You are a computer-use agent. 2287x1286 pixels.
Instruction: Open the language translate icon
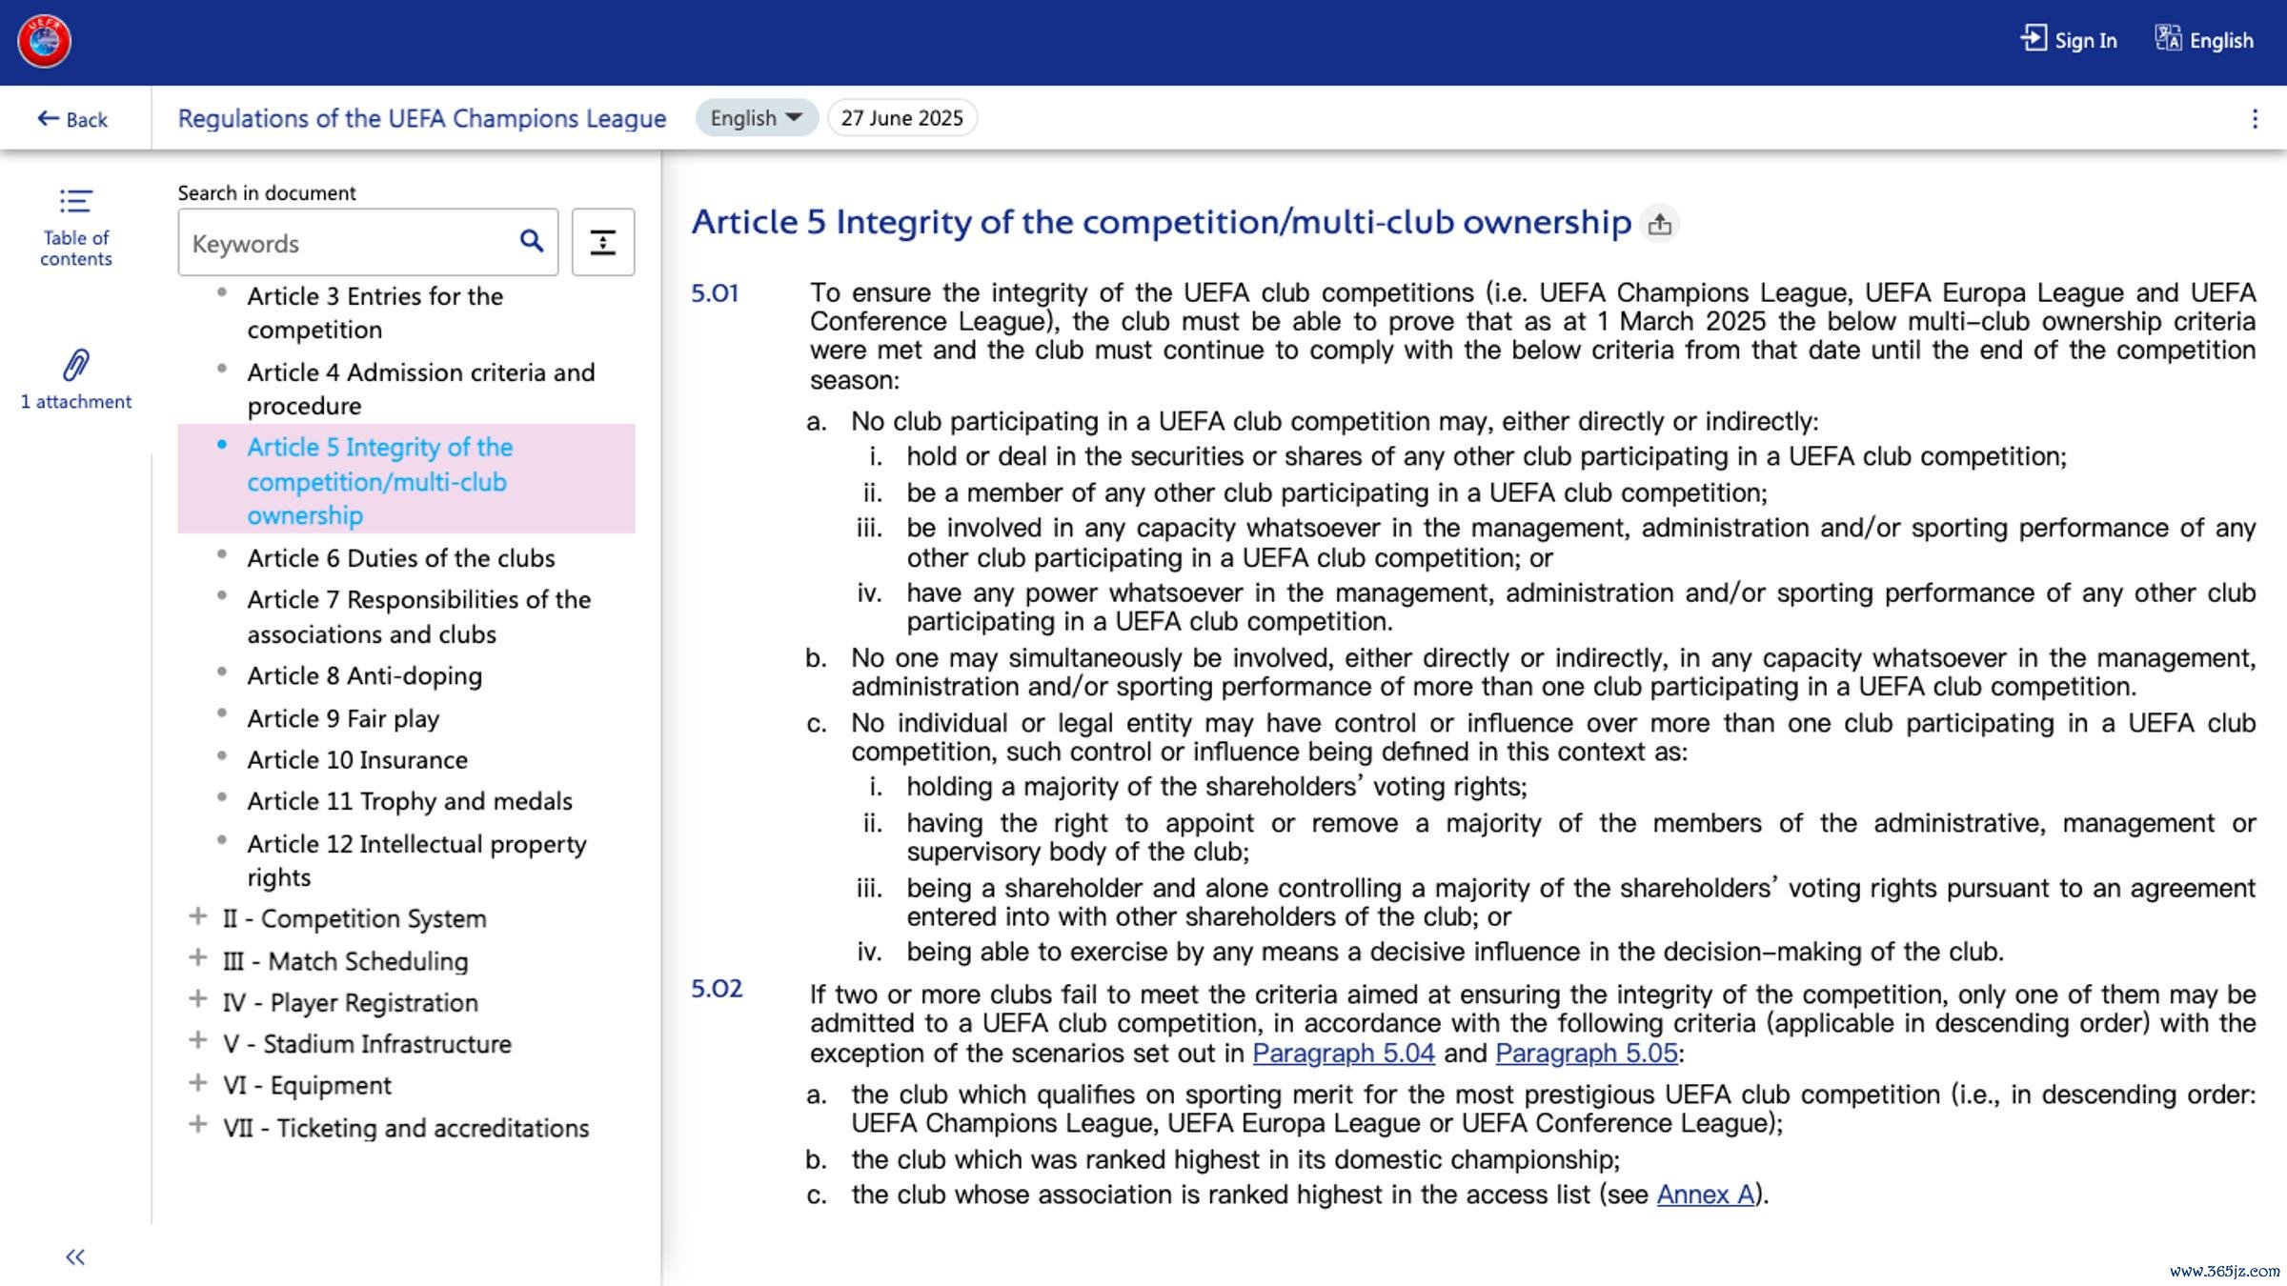coord(2168,39)
